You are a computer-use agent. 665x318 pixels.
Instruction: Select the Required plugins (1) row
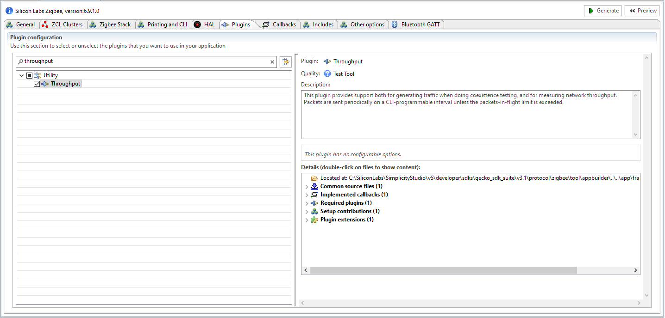(346, 203)
